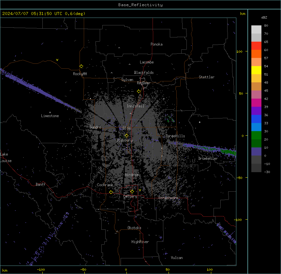This screenshot has height=274, width=281.
Task: Click the yellow V marker in northwest area
Action: 57,60
